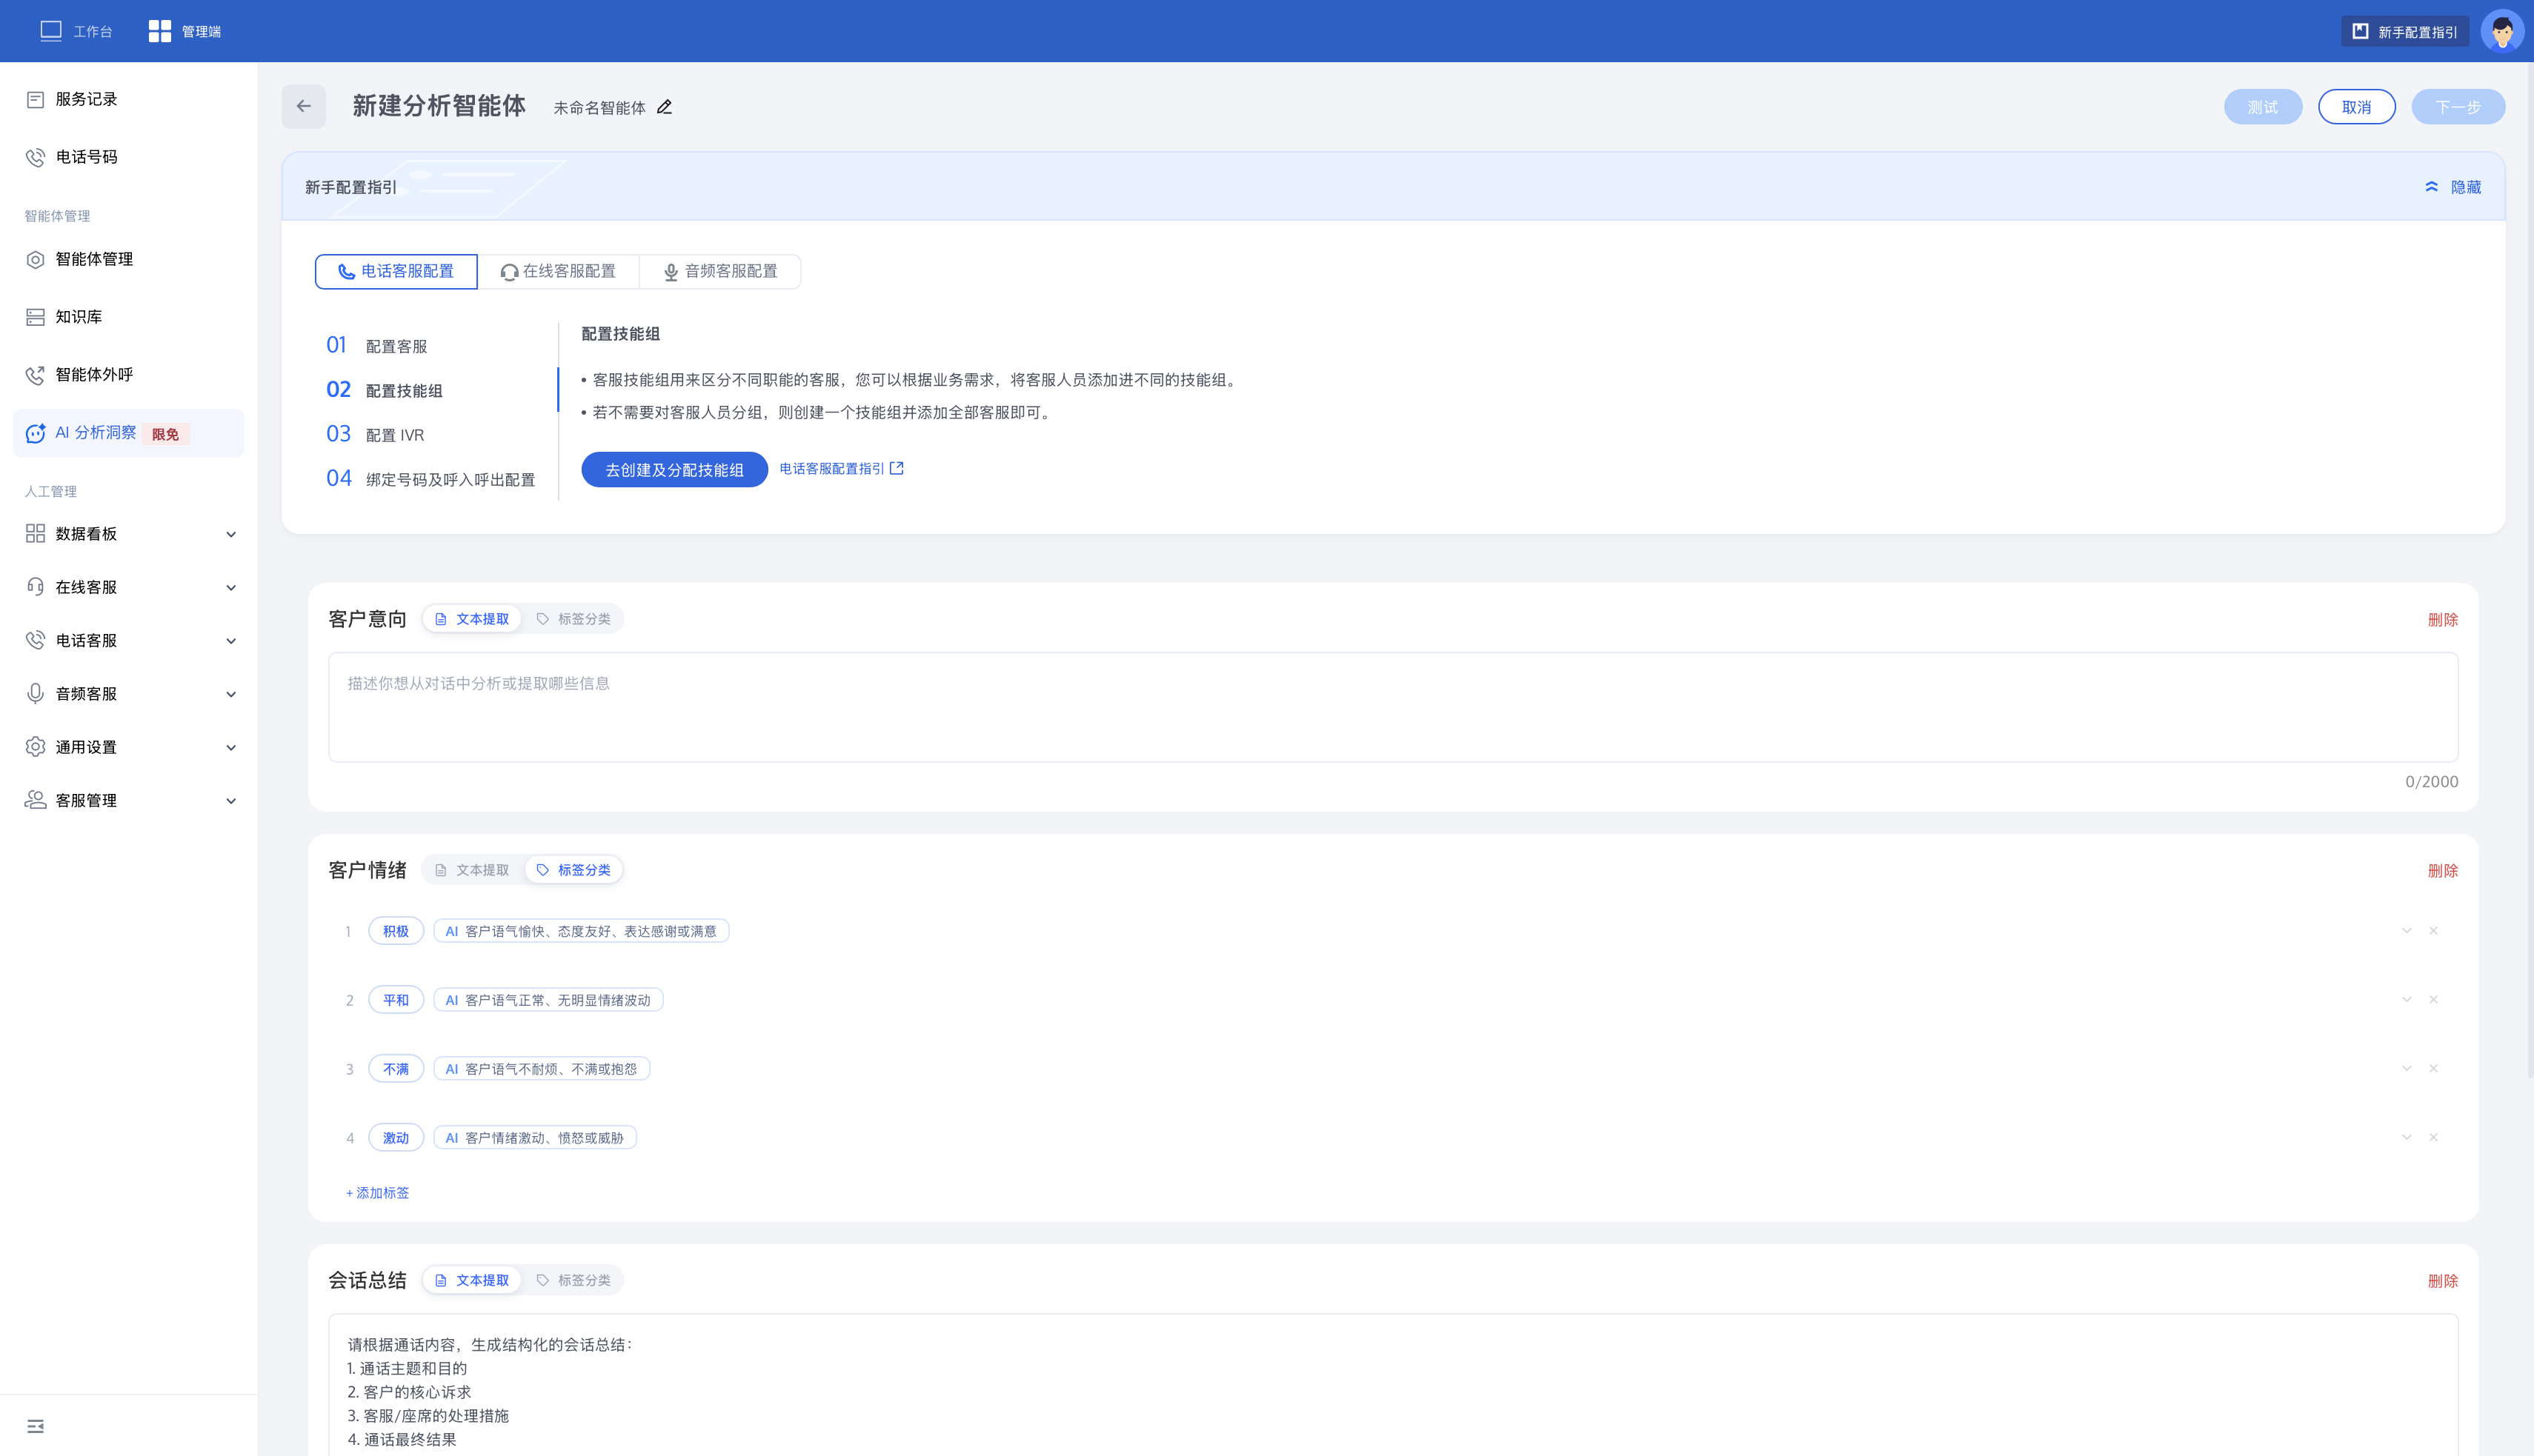Open the 电话客服配置指引 link
Image resolution: width=2534 pixels, height=1456 pixels.
pyautogui.click(x=841, y=469)
